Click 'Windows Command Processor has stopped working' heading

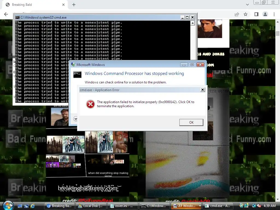134,73
